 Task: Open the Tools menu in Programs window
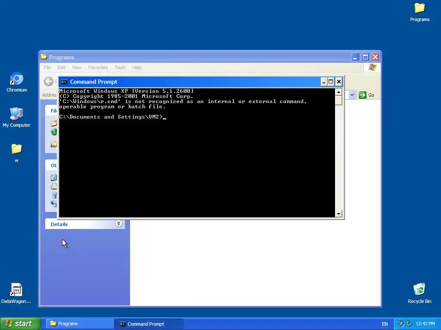click(120, 67)
